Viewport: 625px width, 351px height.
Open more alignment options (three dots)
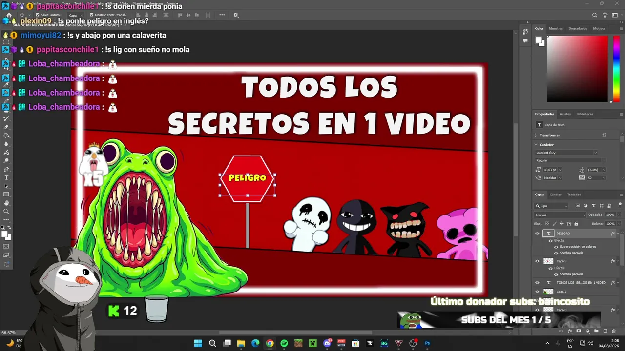tap(222, 15)
